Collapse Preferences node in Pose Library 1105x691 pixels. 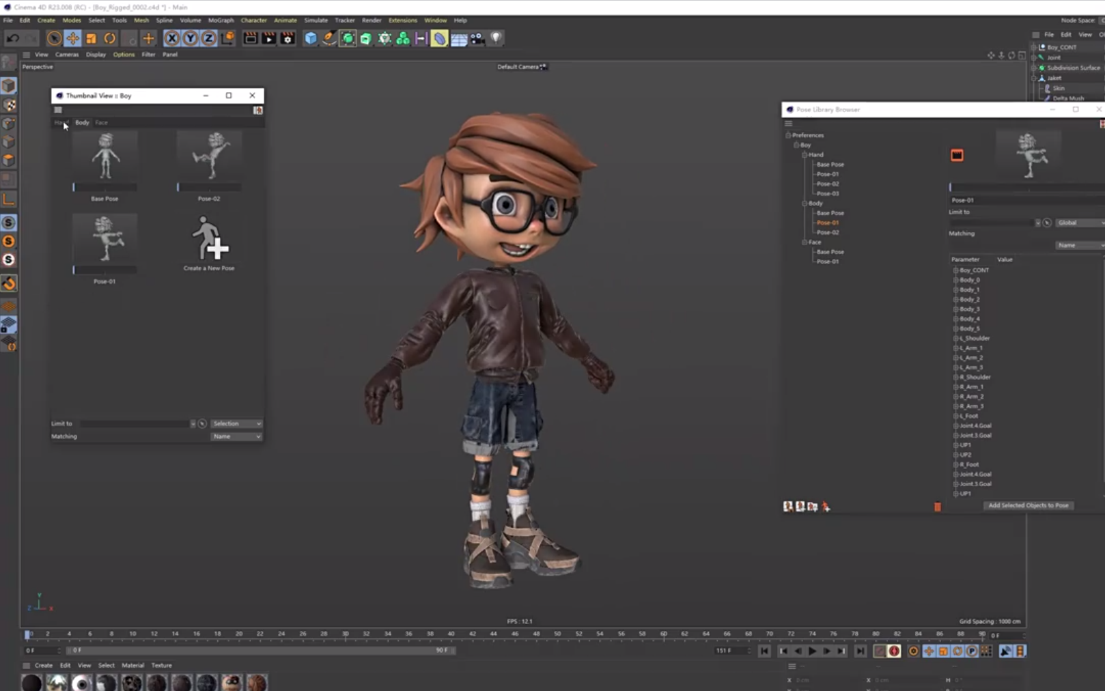[x=788, y=135]
